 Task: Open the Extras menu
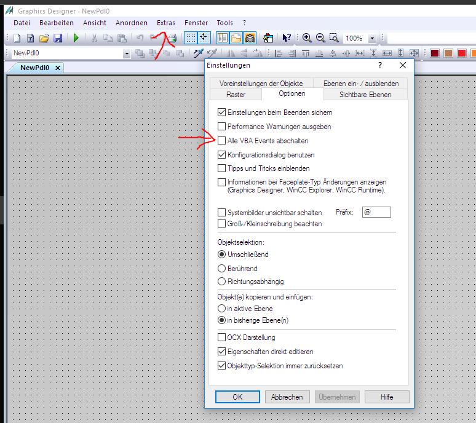166,23
